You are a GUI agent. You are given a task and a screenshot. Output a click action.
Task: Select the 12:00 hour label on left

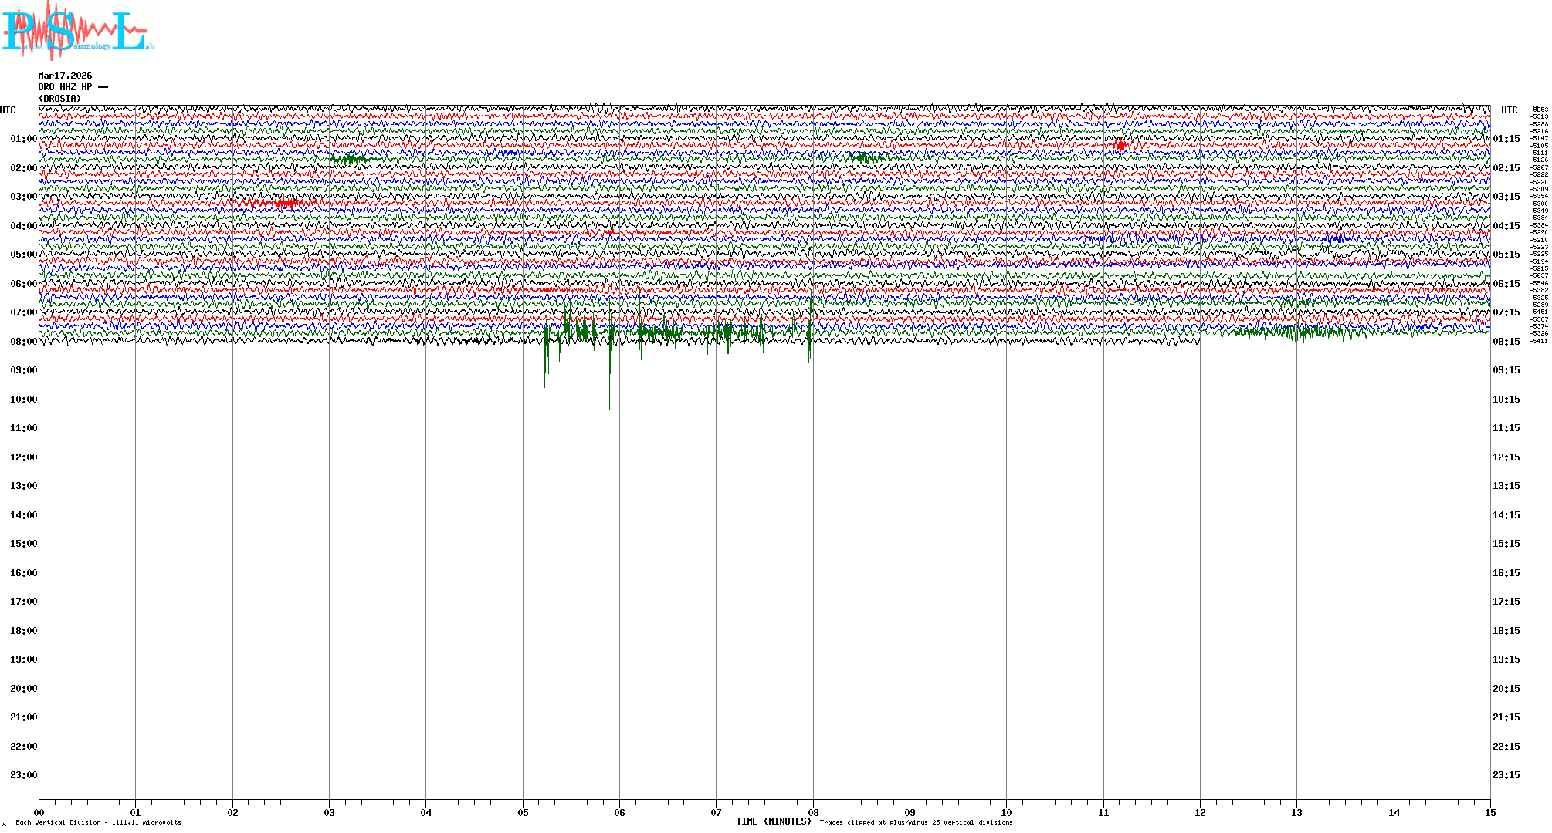click(23, 457)
